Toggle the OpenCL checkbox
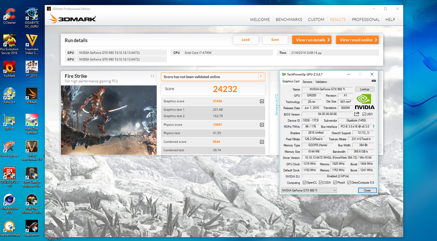Image resolution: width=437 pixels, height=241 pixels. tap(305, 182)
